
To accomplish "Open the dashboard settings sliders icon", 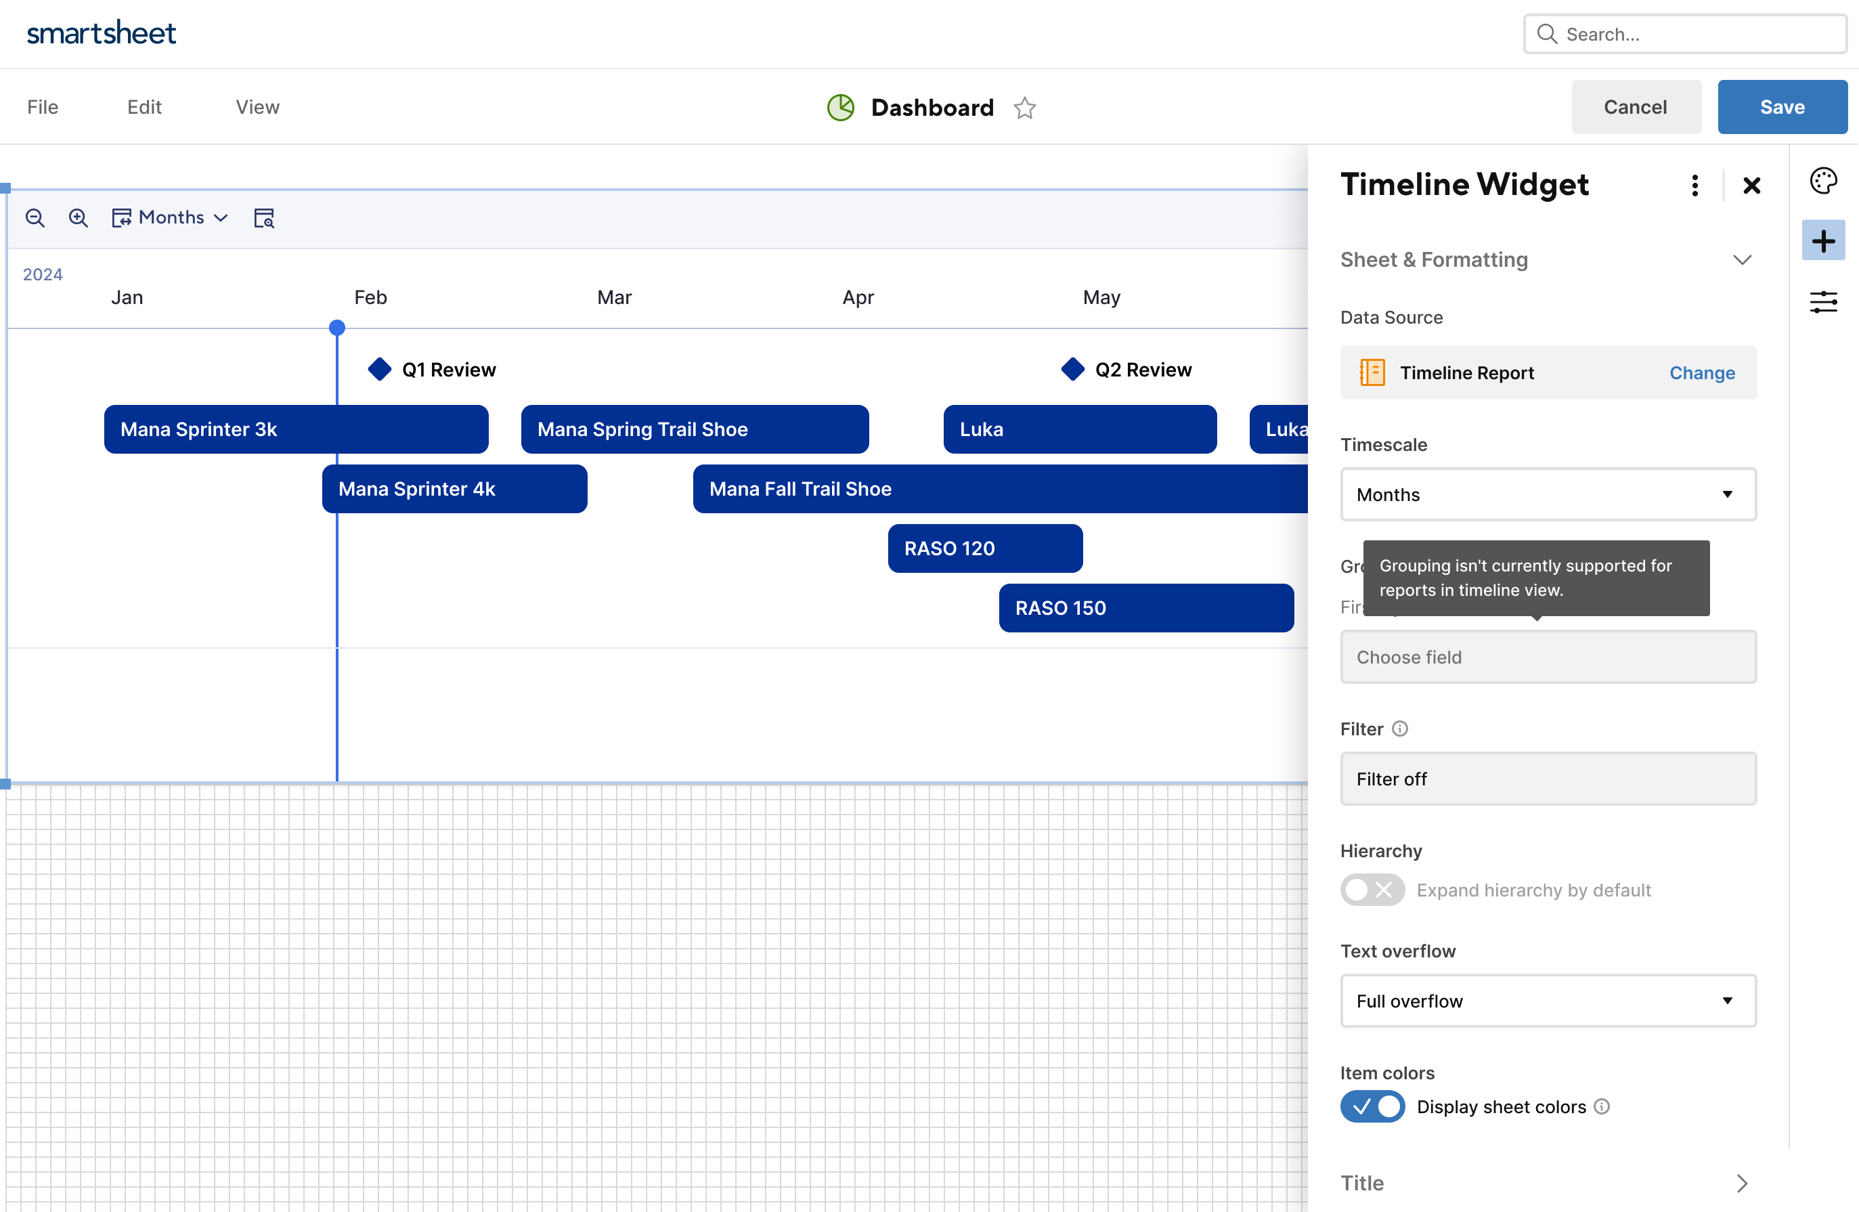I will (x=1824, y=301).
